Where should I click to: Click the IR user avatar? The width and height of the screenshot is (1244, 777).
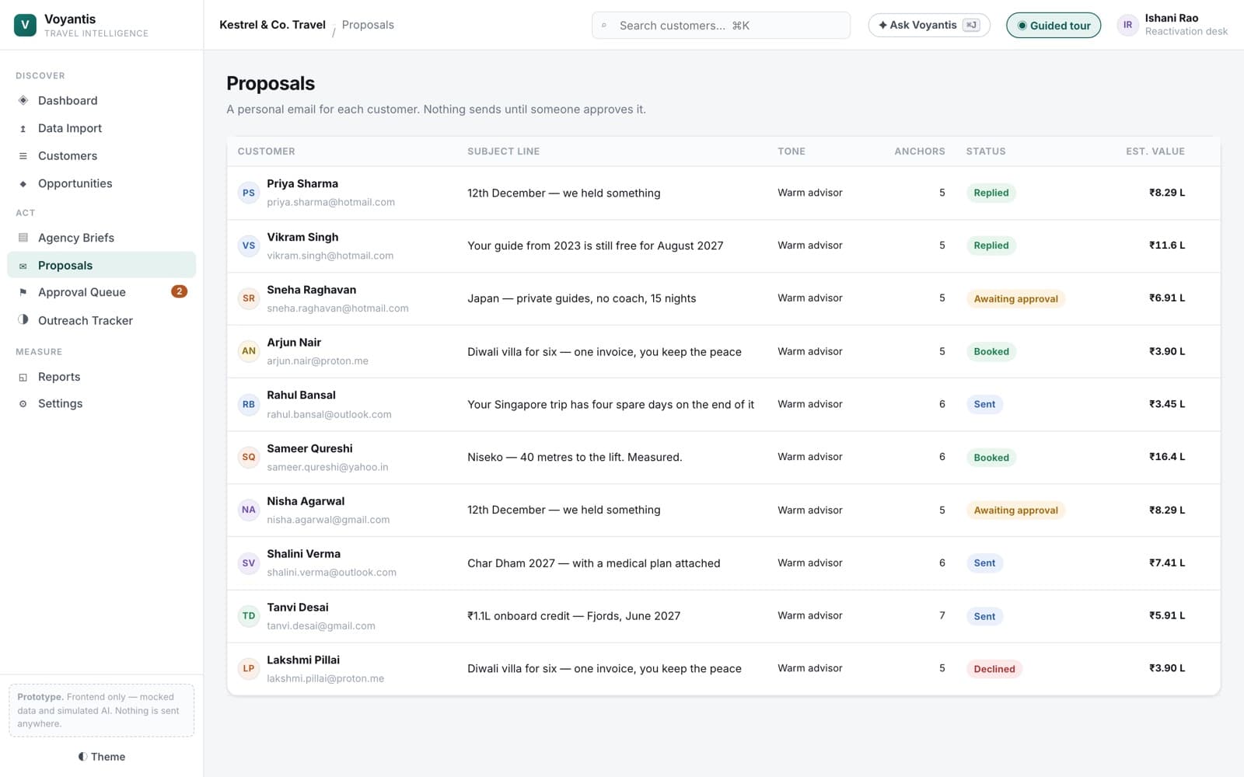pos(1127,25)
